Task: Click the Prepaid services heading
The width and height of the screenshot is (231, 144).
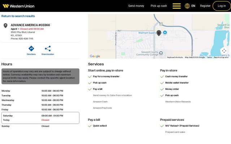Action: 172,120
